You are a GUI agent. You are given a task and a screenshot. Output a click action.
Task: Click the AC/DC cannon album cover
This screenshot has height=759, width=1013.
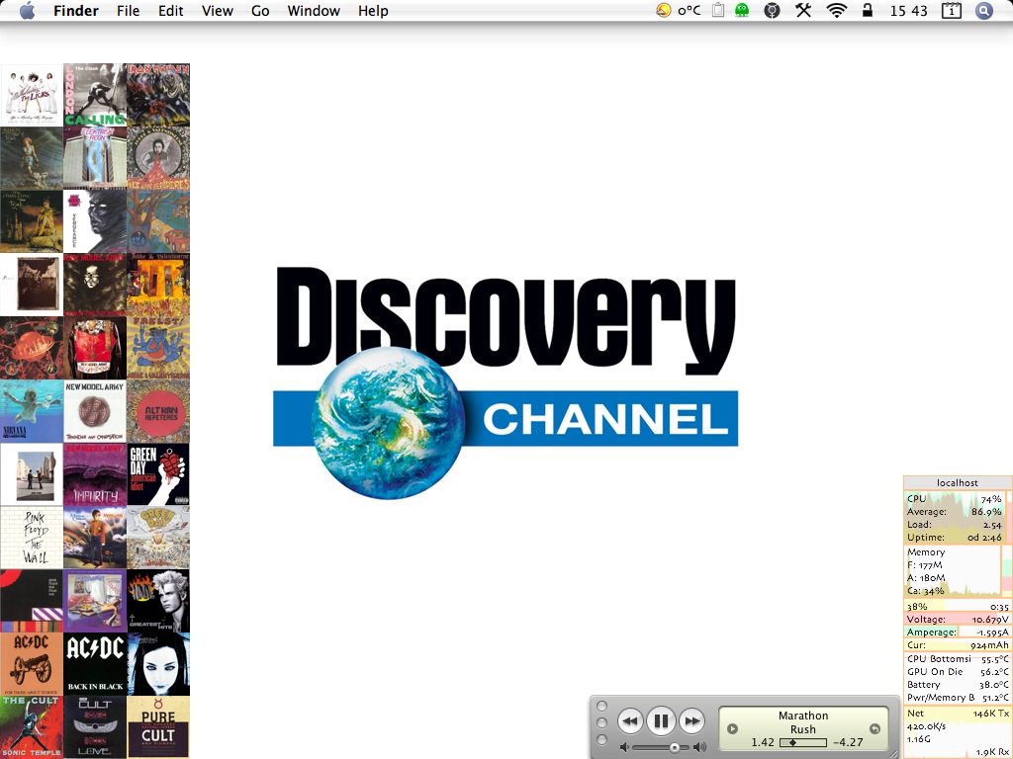coord(32,663)
